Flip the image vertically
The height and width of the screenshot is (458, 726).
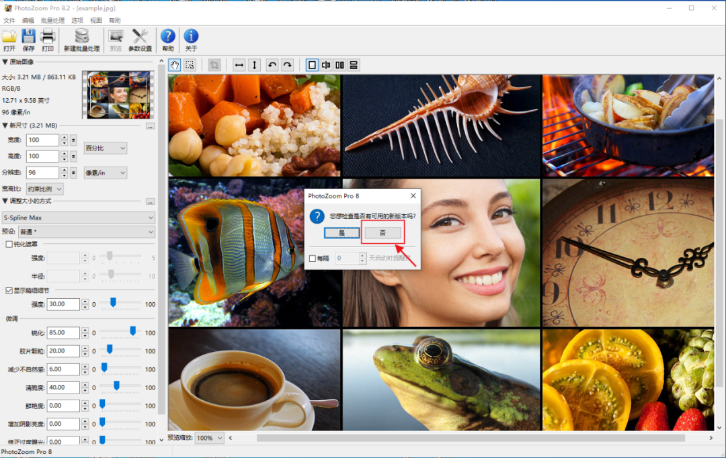[x=254, y=65]
